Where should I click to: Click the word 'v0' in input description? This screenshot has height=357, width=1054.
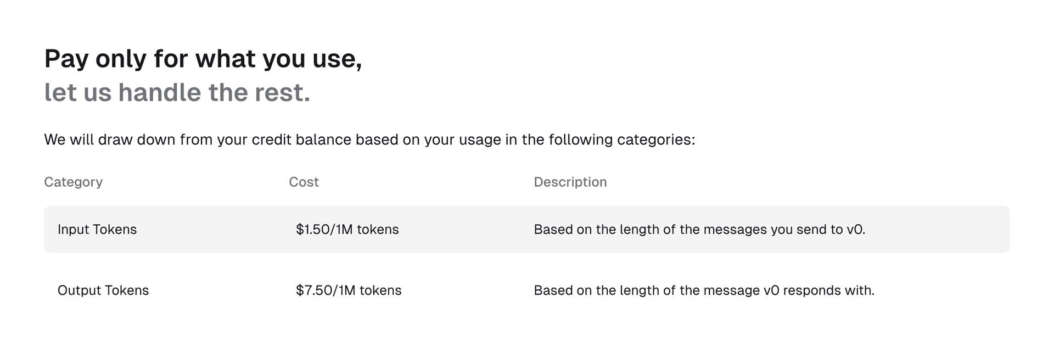855,230
